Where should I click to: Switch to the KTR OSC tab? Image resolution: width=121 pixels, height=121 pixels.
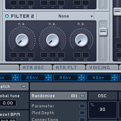pyautogui.click(x=36, y=68)
